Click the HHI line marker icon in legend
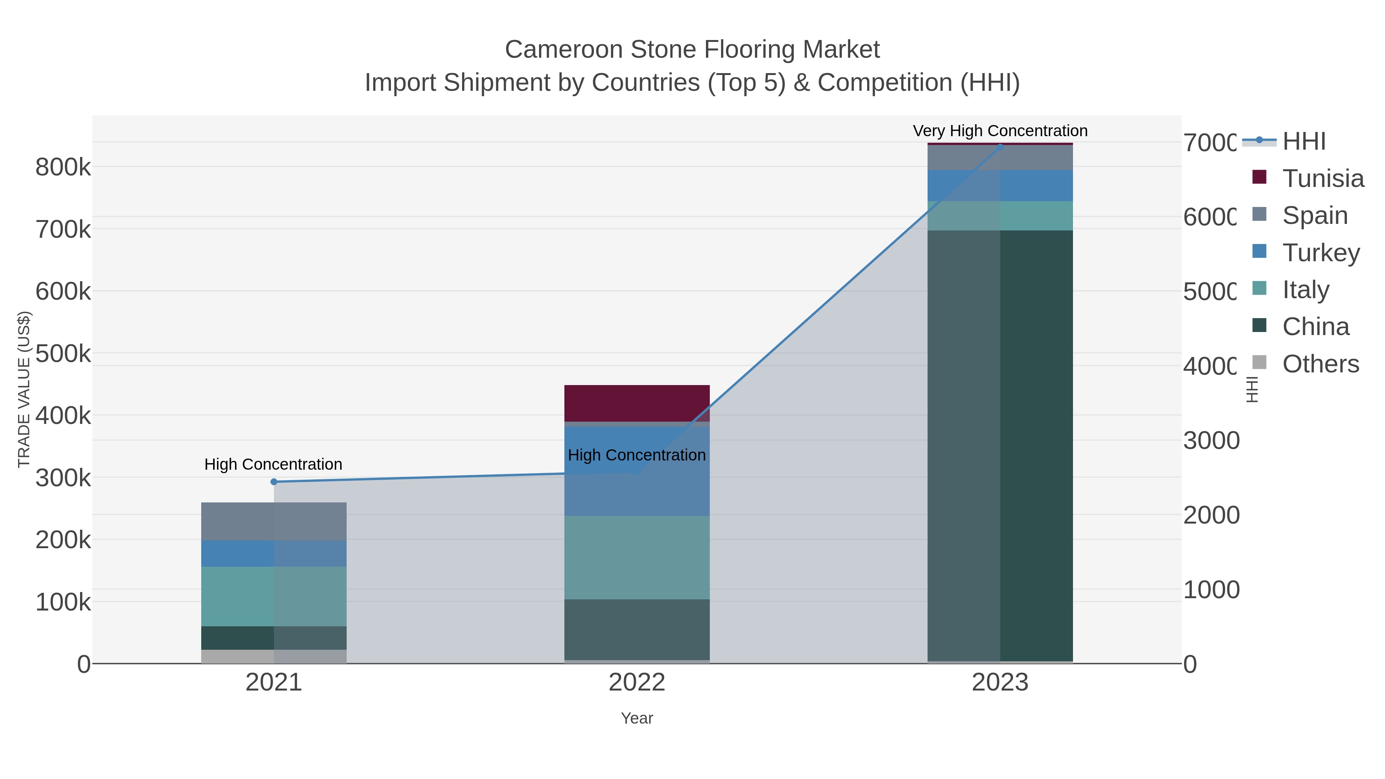This screenshot has height=779, width=1385. 1259,140
